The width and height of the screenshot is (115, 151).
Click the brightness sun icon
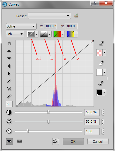[9, 121]
